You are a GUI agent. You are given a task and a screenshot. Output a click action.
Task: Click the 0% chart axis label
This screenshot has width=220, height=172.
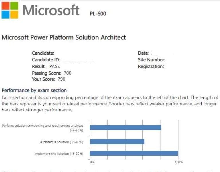92,162
